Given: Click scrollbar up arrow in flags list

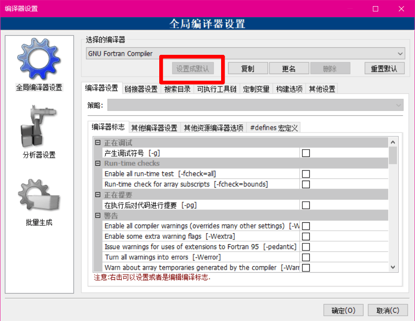Looking at the screenshot, I should (x=393, y=143).
